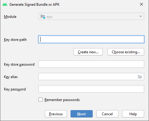Open the app module combo box

91,16
